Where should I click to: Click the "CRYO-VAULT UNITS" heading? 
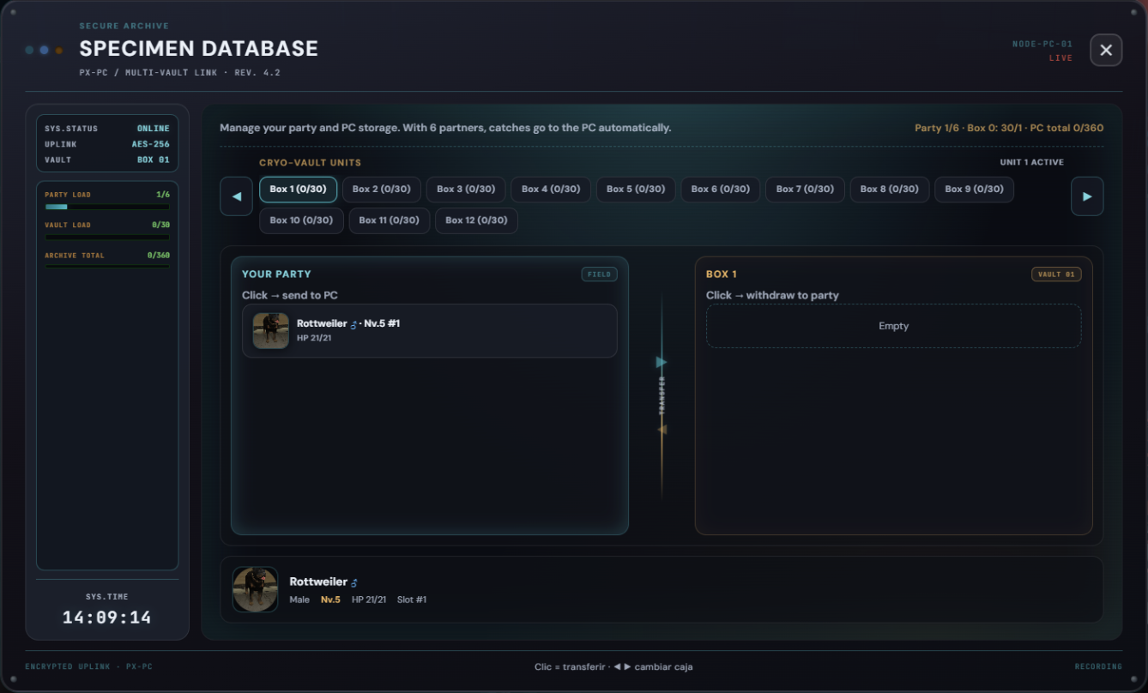[x=311, y=162]
